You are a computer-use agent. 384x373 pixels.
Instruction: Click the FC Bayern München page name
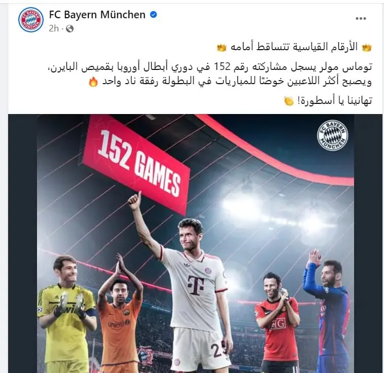tap(97, 15)
